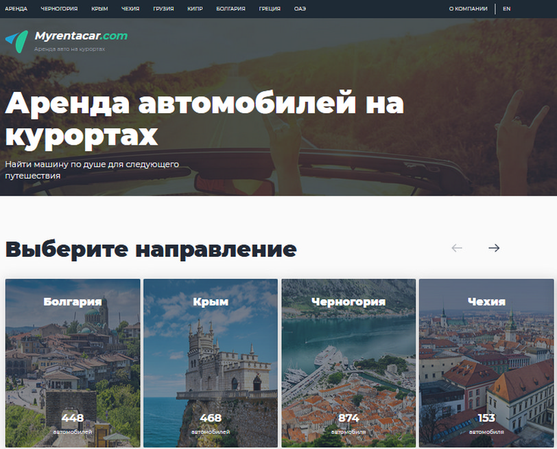Click the next arrow in destination carousel

[x=494, y=248]
